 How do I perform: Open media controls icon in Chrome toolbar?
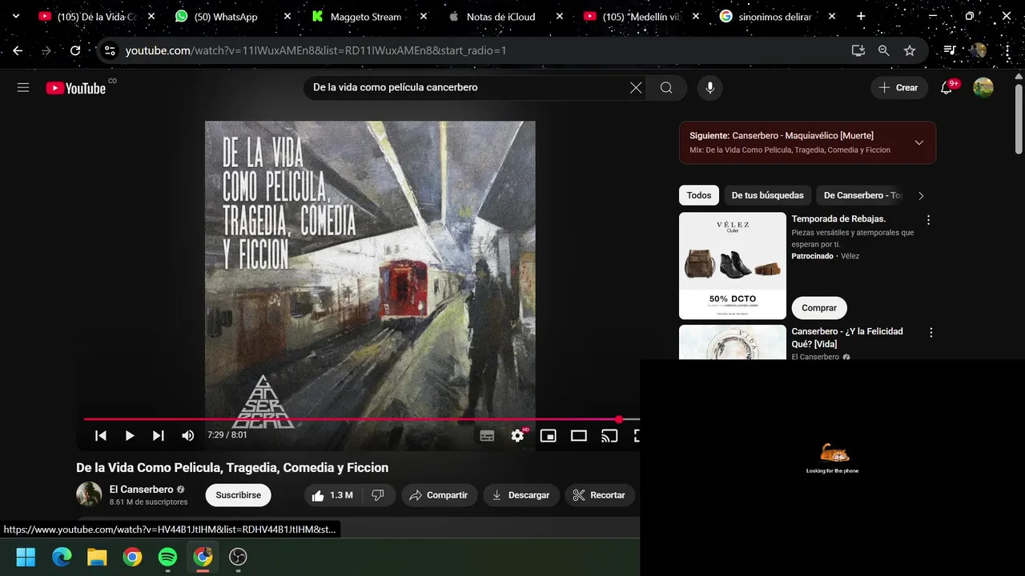[950, 50]
